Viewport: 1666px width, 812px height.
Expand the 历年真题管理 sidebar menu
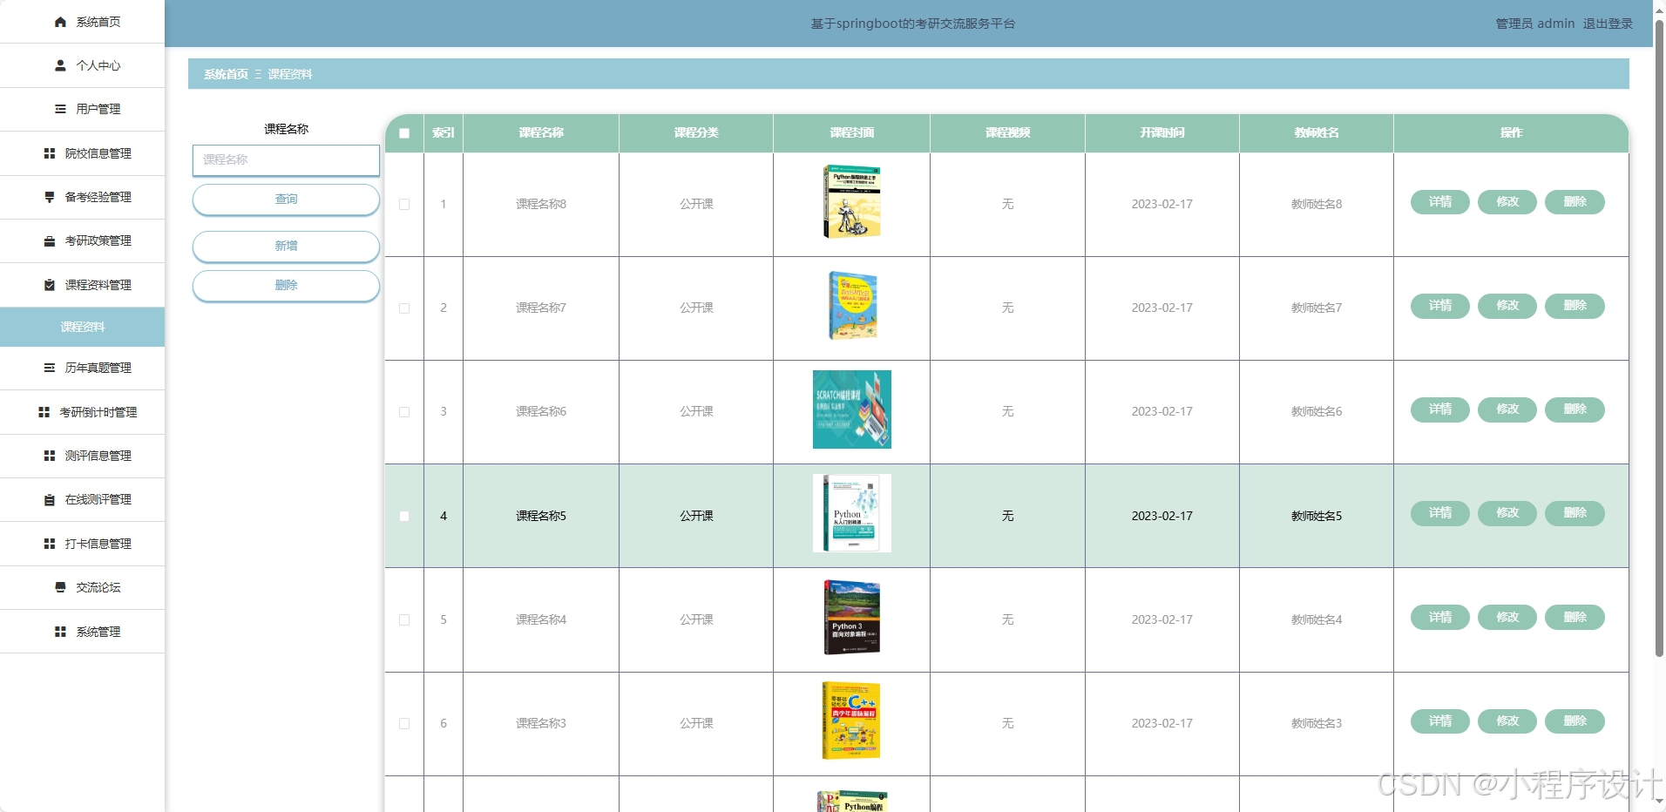pos(82,368)
